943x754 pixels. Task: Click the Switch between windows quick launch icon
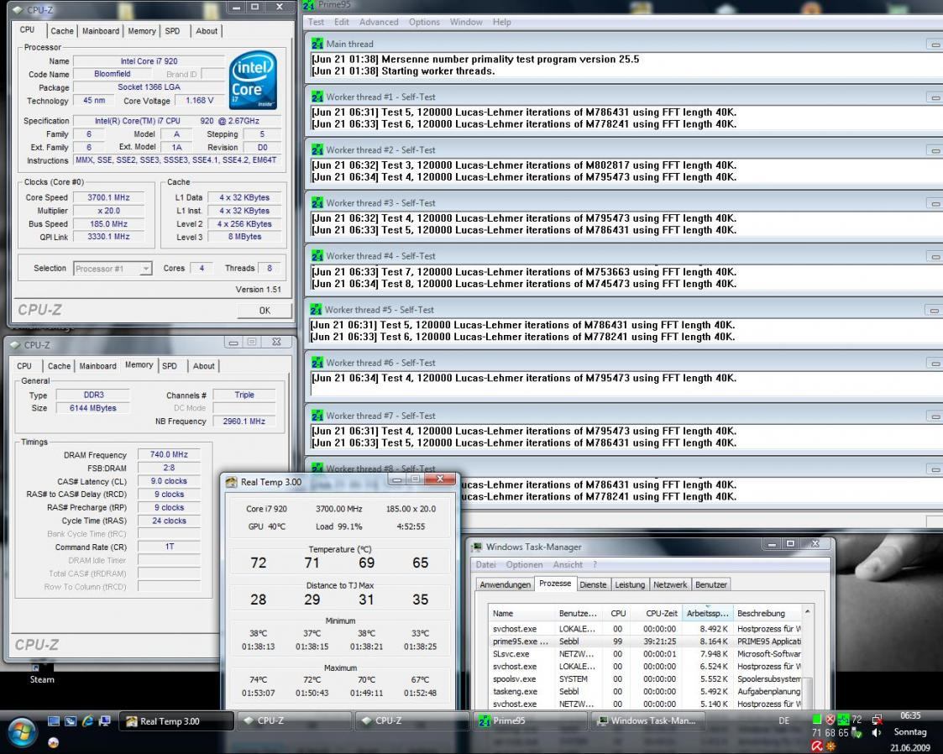click(71, 721)
